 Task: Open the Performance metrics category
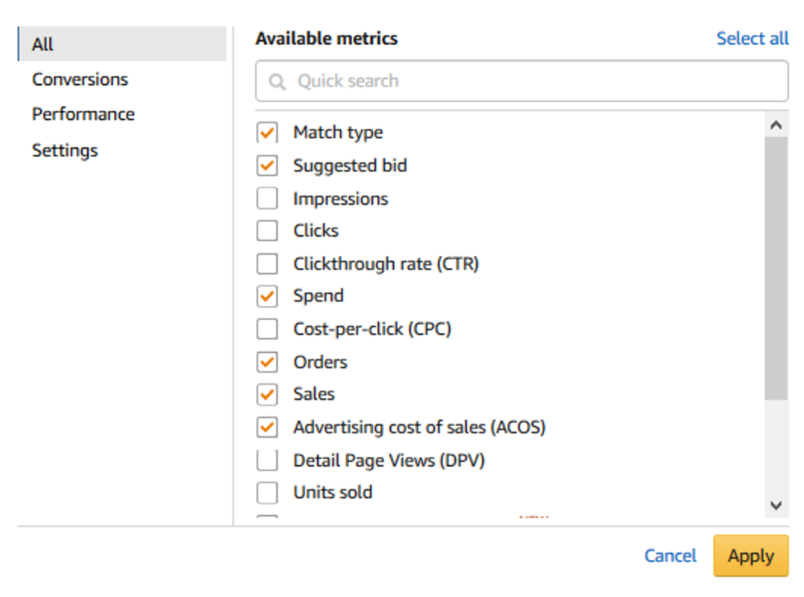coord(83,114)
